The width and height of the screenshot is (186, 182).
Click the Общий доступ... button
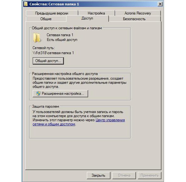pos(48,61)
